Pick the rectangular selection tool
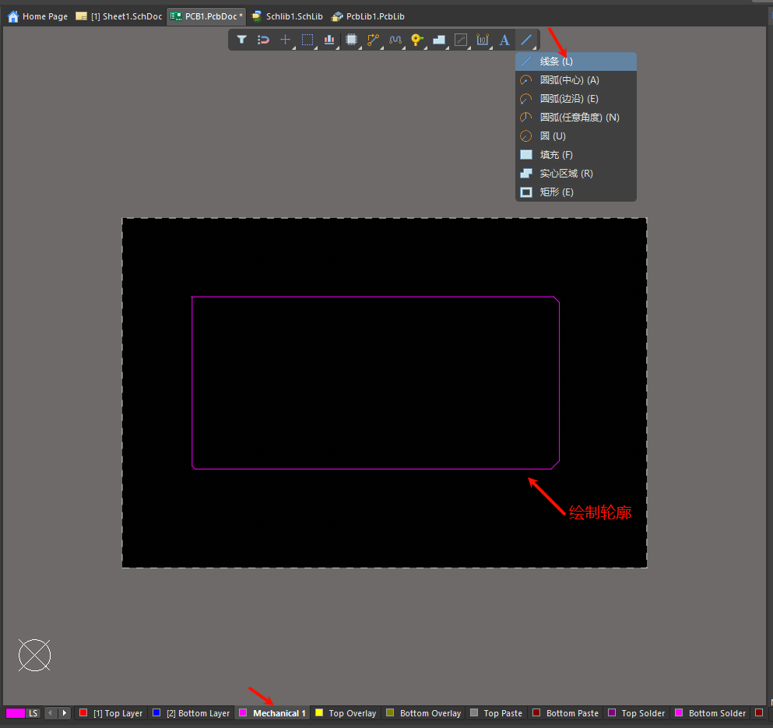773x728 pixels. click(x=307, y=40)
